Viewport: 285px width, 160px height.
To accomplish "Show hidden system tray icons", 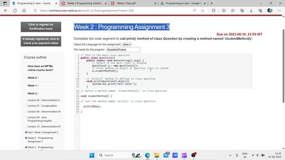I will [230, 155].
